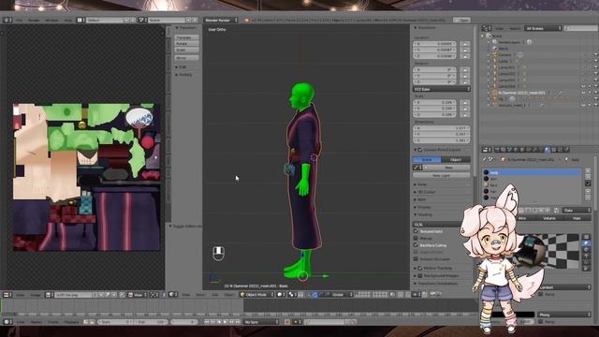Open the Render menu
Viewport: 599px width, 337px height.
pos(34,20)
